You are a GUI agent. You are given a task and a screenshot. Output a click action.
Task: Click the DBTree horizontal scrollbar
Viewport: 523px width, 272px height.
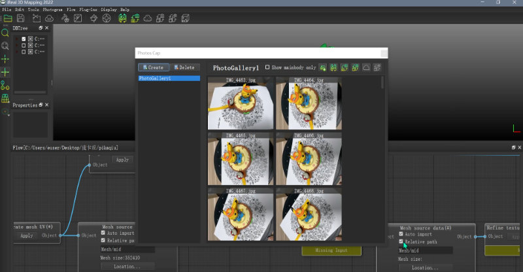tap(30, 92)
